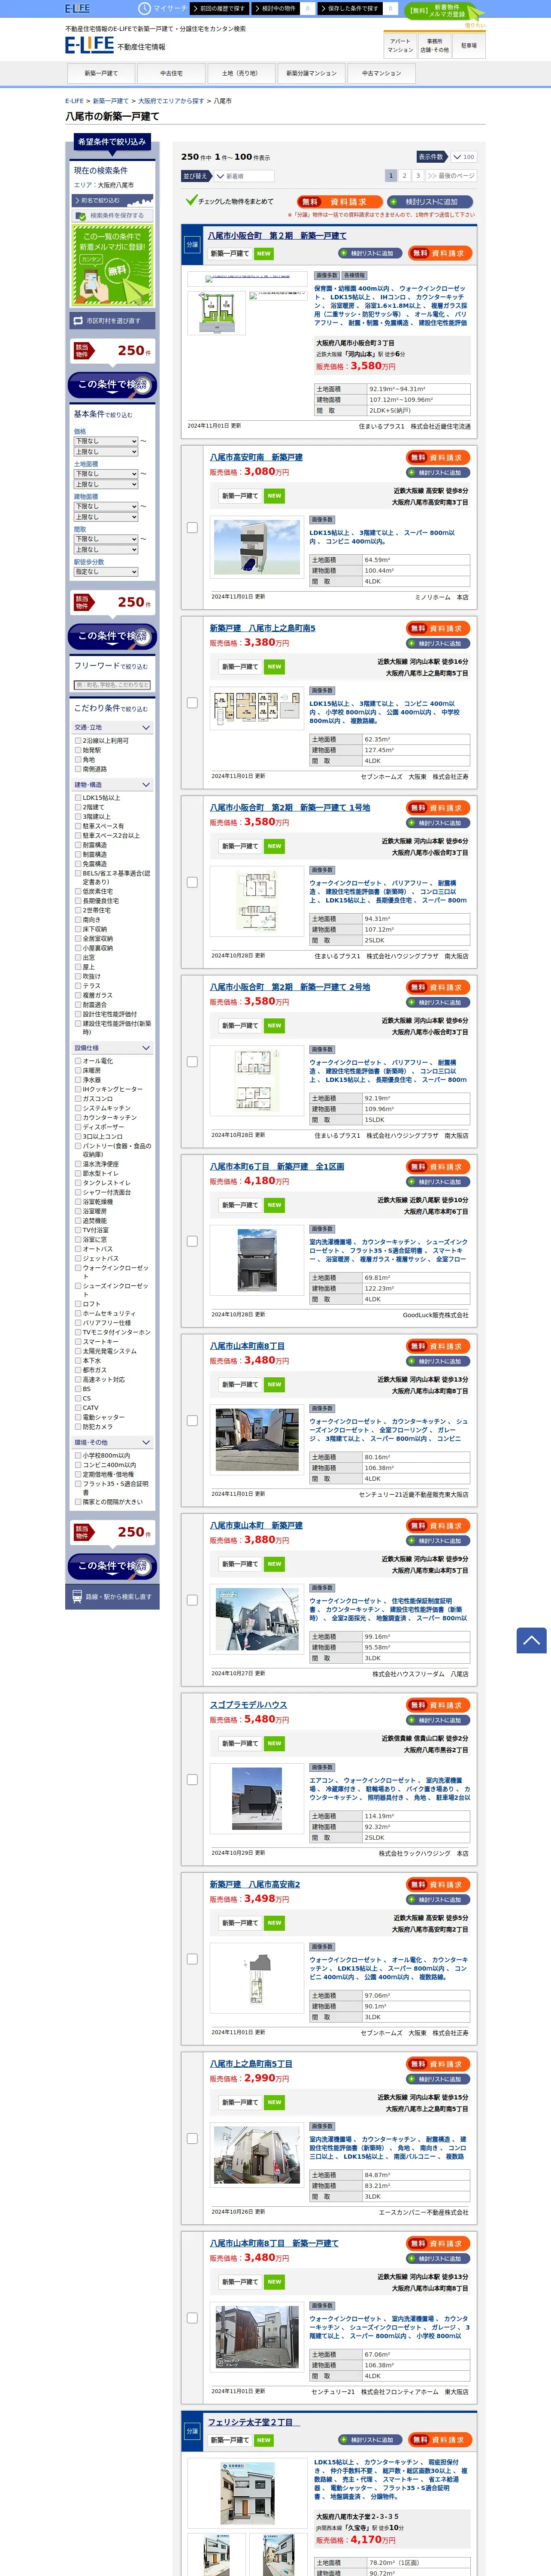This screenshot has width=551, height=2576.
Task: Check the 角地 checkbox
Action: (78, 760)
